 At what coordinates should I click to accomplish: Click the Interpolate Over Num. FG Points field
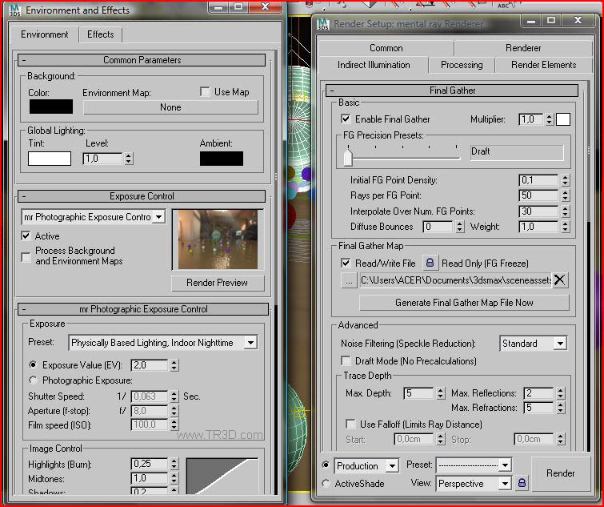pos(538,211)
